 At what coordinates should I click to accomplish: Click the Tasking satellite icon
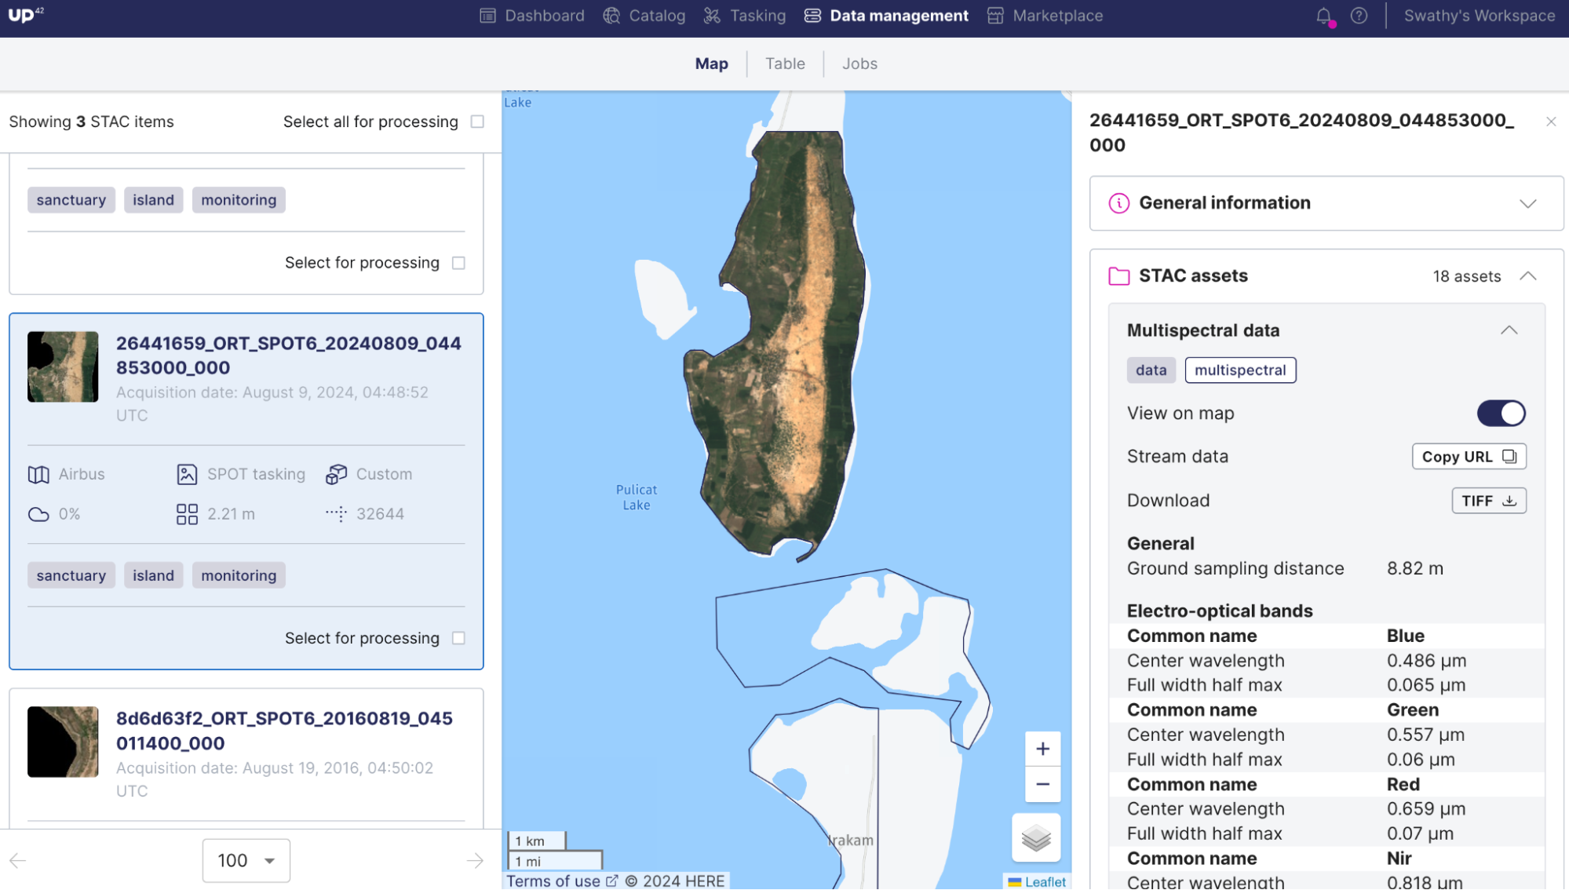(x=712, y=16)
